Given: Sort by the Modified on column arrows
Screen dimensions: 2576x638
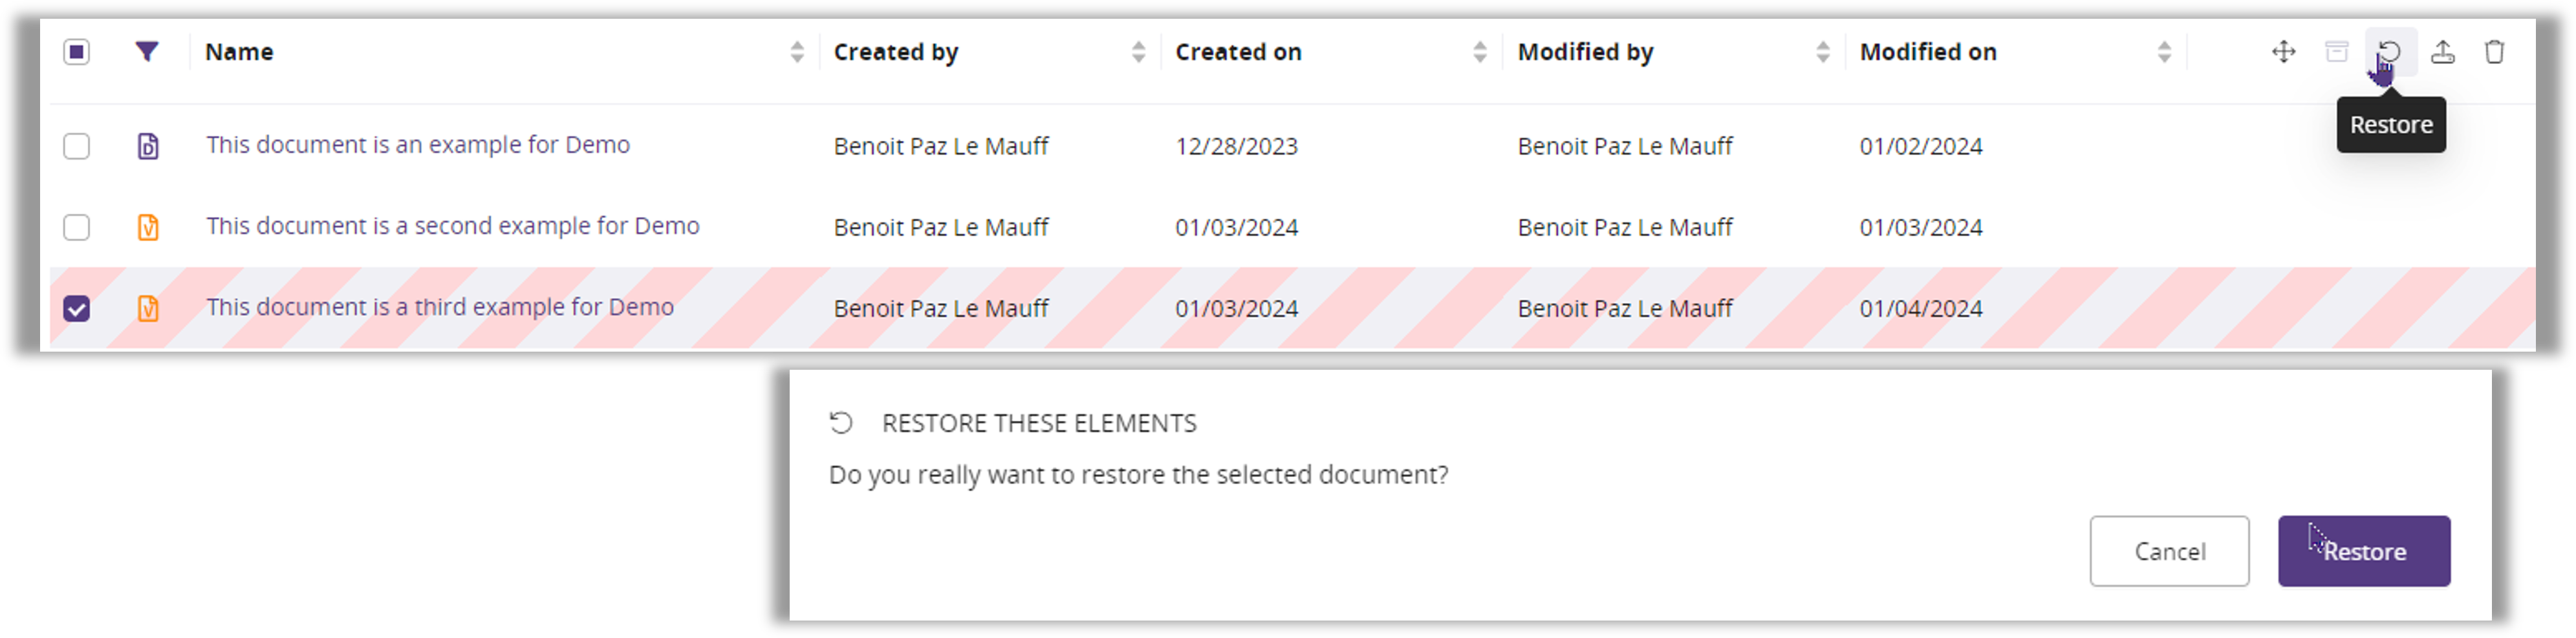Looking at the screenshot, I should click(x=2164, y=52).
